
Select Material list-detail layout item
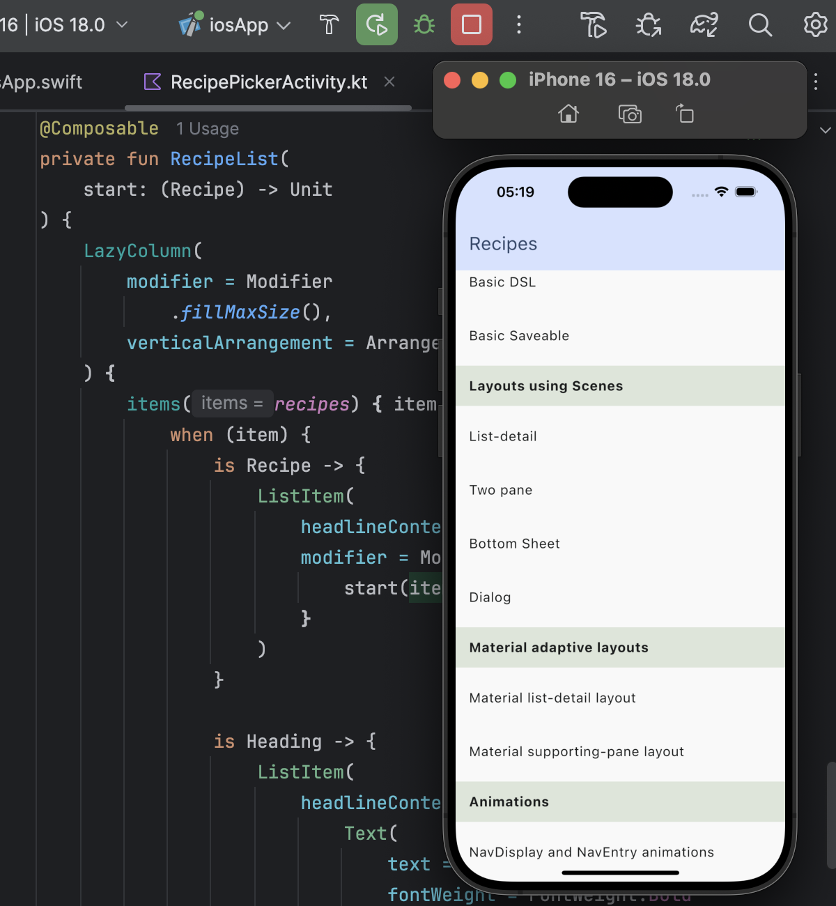(x=552, y=698)
